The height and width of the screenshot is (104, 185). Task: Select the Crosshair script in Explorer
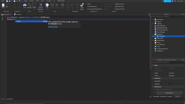pos(168,36)
